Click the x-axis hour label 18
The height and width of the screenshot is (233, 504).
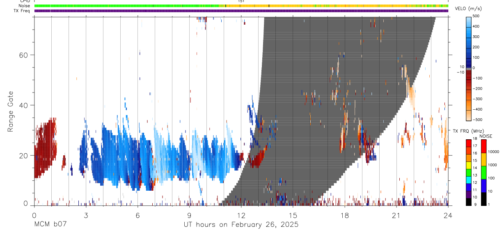pyautogui.click(x=344, y=215)
